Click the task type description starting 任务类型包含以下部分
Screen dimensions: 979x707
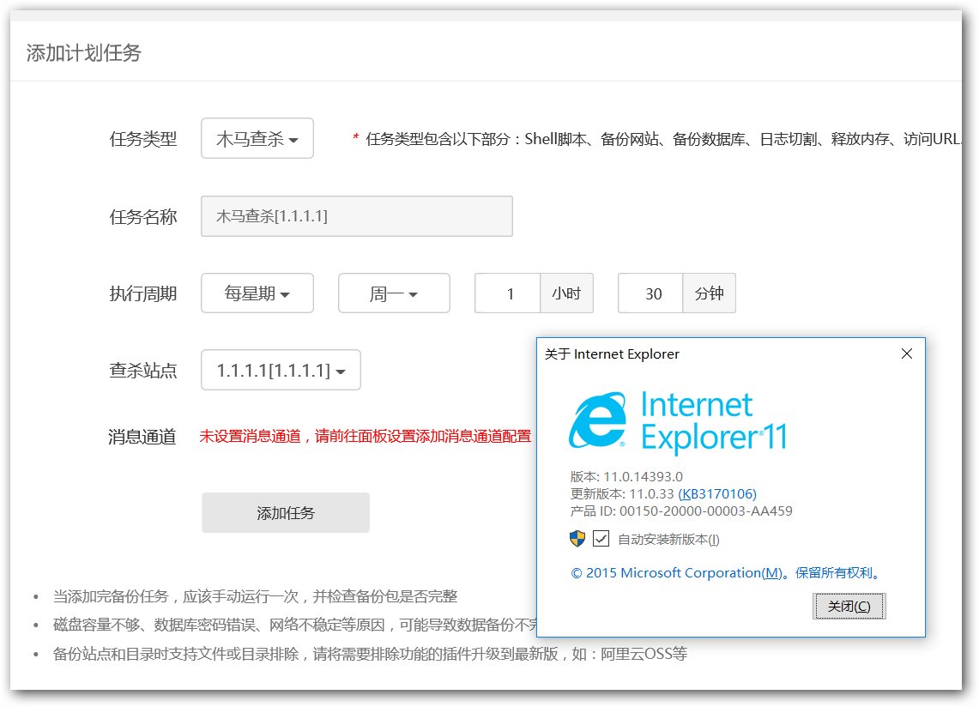click(x=664, y=139)
